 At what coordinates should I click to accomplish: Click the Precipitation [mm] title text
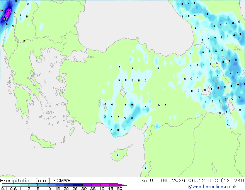pos(25,181)
